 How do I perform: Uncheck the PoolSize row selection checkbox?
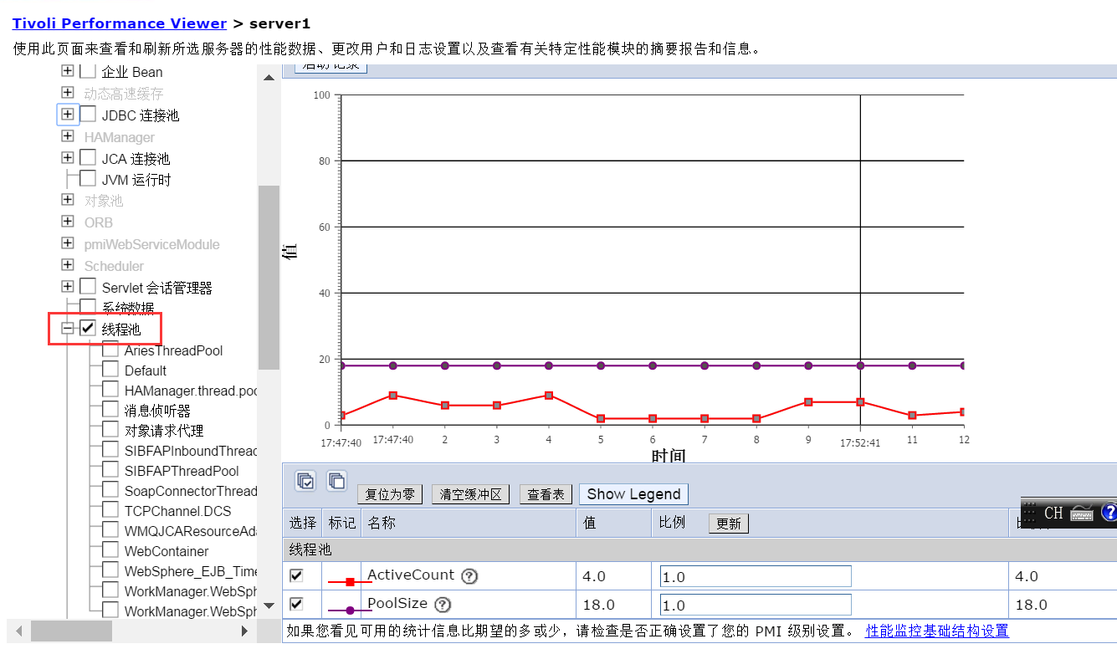point(296,604)
